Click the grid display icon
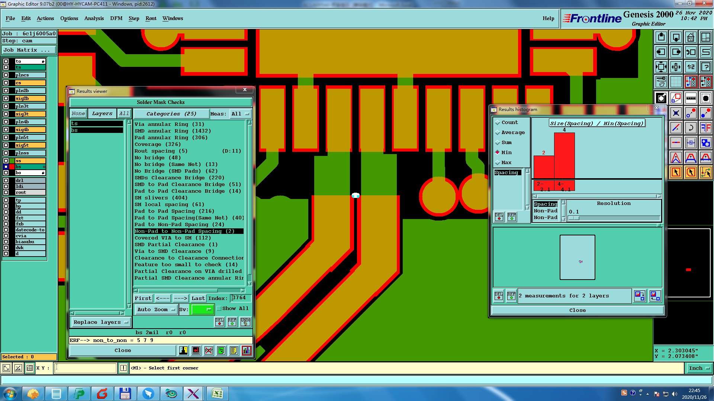 point(676,82)
